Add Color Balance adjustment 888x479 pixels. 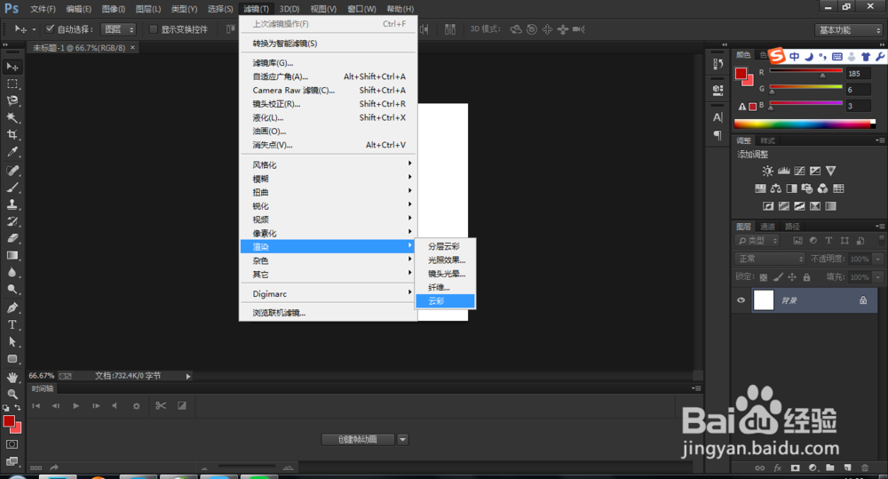click(x=776, y=188)
